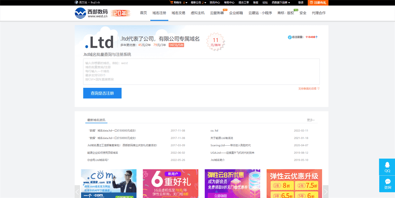Viewport: 395px width, 198px height.
Task: Click the date 2022-02-11
Action: click(301, 131)
